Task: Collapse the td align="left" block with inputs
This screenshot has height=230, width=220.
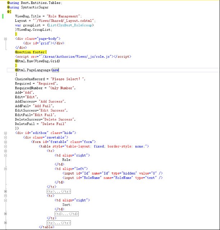Action: [5, 169]
